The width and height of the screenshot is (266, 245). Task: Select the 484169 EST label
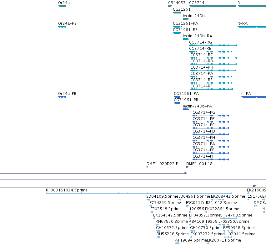(196, 222)
